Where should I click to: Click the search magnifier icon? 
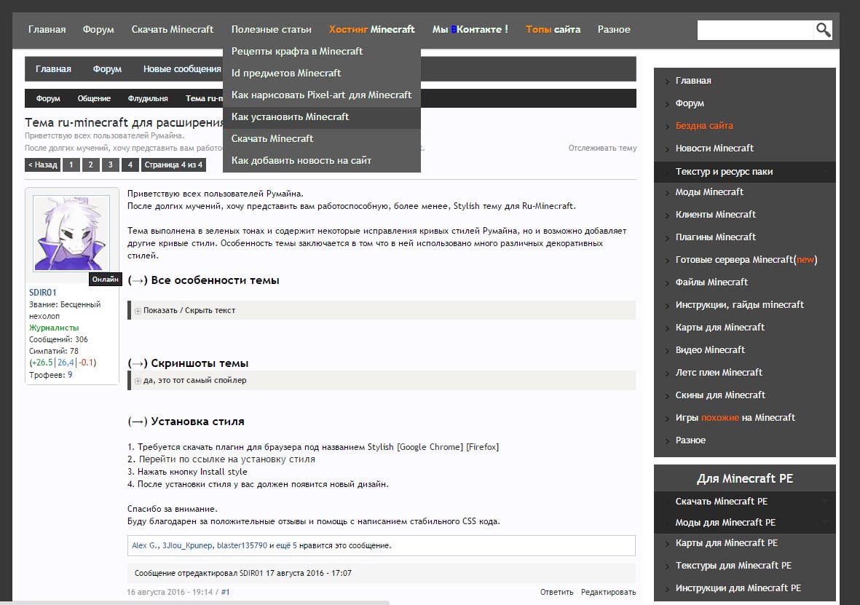[822, 30]
